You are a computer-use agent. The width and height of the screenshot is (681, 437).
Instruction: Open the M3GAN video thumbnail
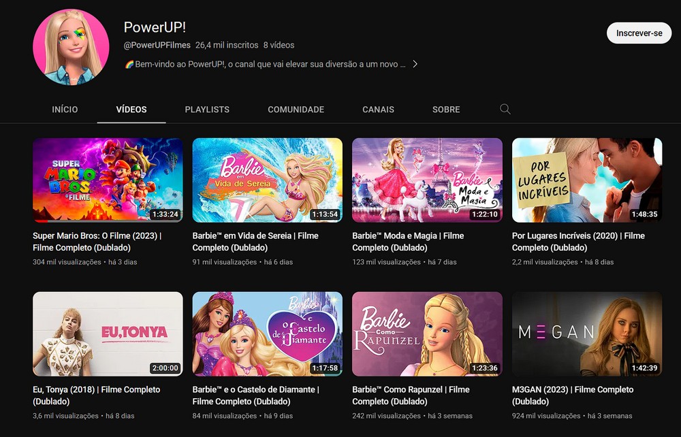point(587,334)
